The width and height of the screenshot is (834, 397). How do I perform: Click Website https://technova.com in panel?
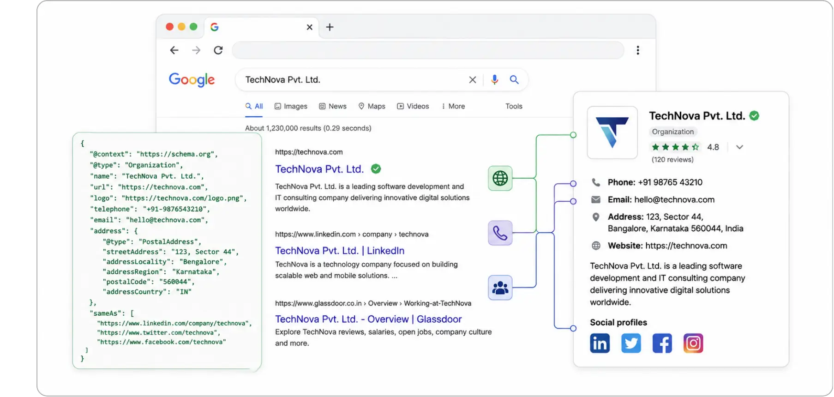tap(667, 246)
